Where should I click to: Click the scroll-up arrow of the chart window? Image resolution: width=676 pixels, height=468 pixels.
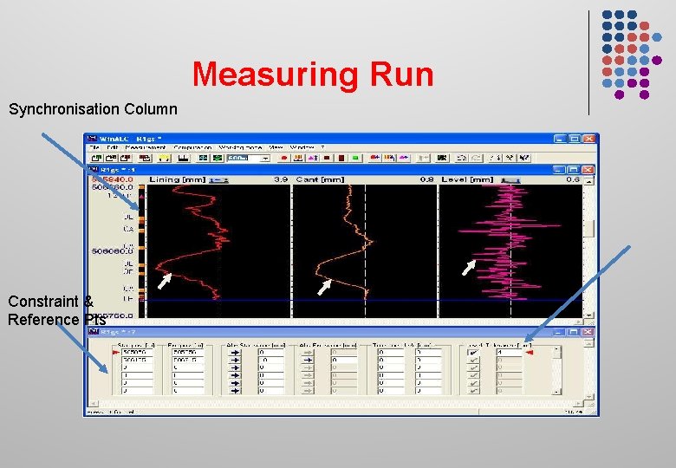point(588,181)
